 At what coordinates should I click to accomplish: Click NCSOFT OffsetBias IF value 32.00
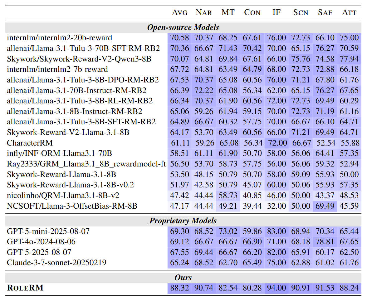coord(276,206)
